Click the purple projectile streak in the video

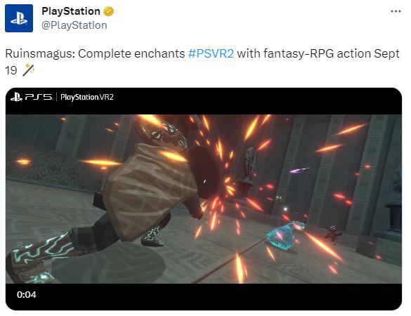(x=299, y=171)
